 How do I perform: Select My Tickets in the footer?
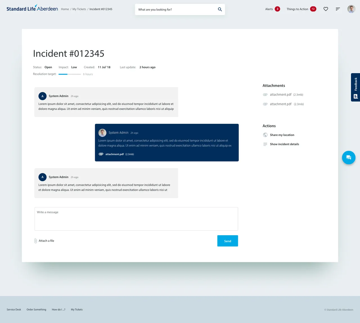(76, 309)
